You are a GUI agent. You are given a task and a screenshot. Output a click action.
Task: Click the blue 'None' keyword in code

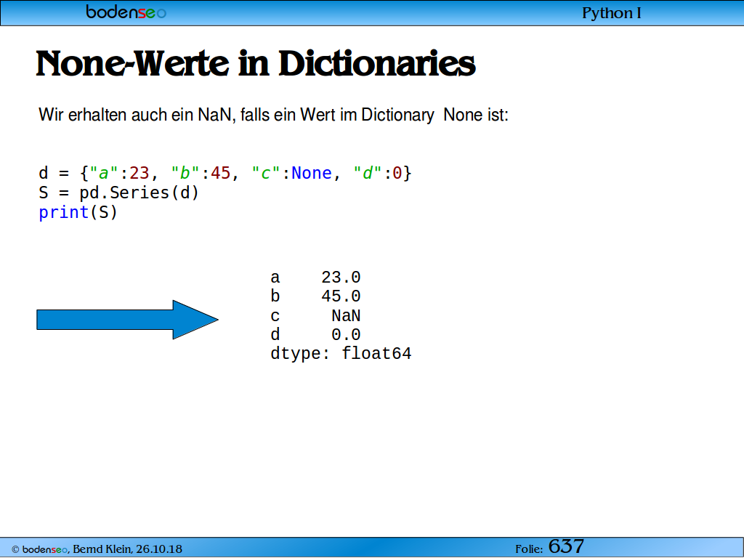(x=311, y=173)
